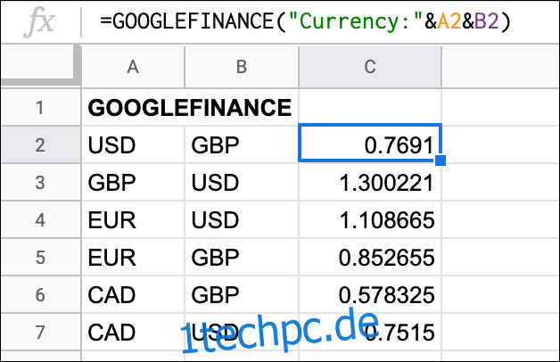The height and width of the screenshot is (362, 560).
Task: Select row 4 header
Action: [x=40, y=219]
